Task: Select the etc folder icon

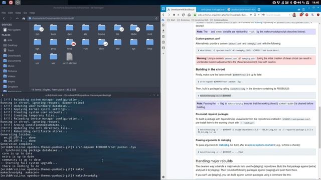Action: (86, 28)
